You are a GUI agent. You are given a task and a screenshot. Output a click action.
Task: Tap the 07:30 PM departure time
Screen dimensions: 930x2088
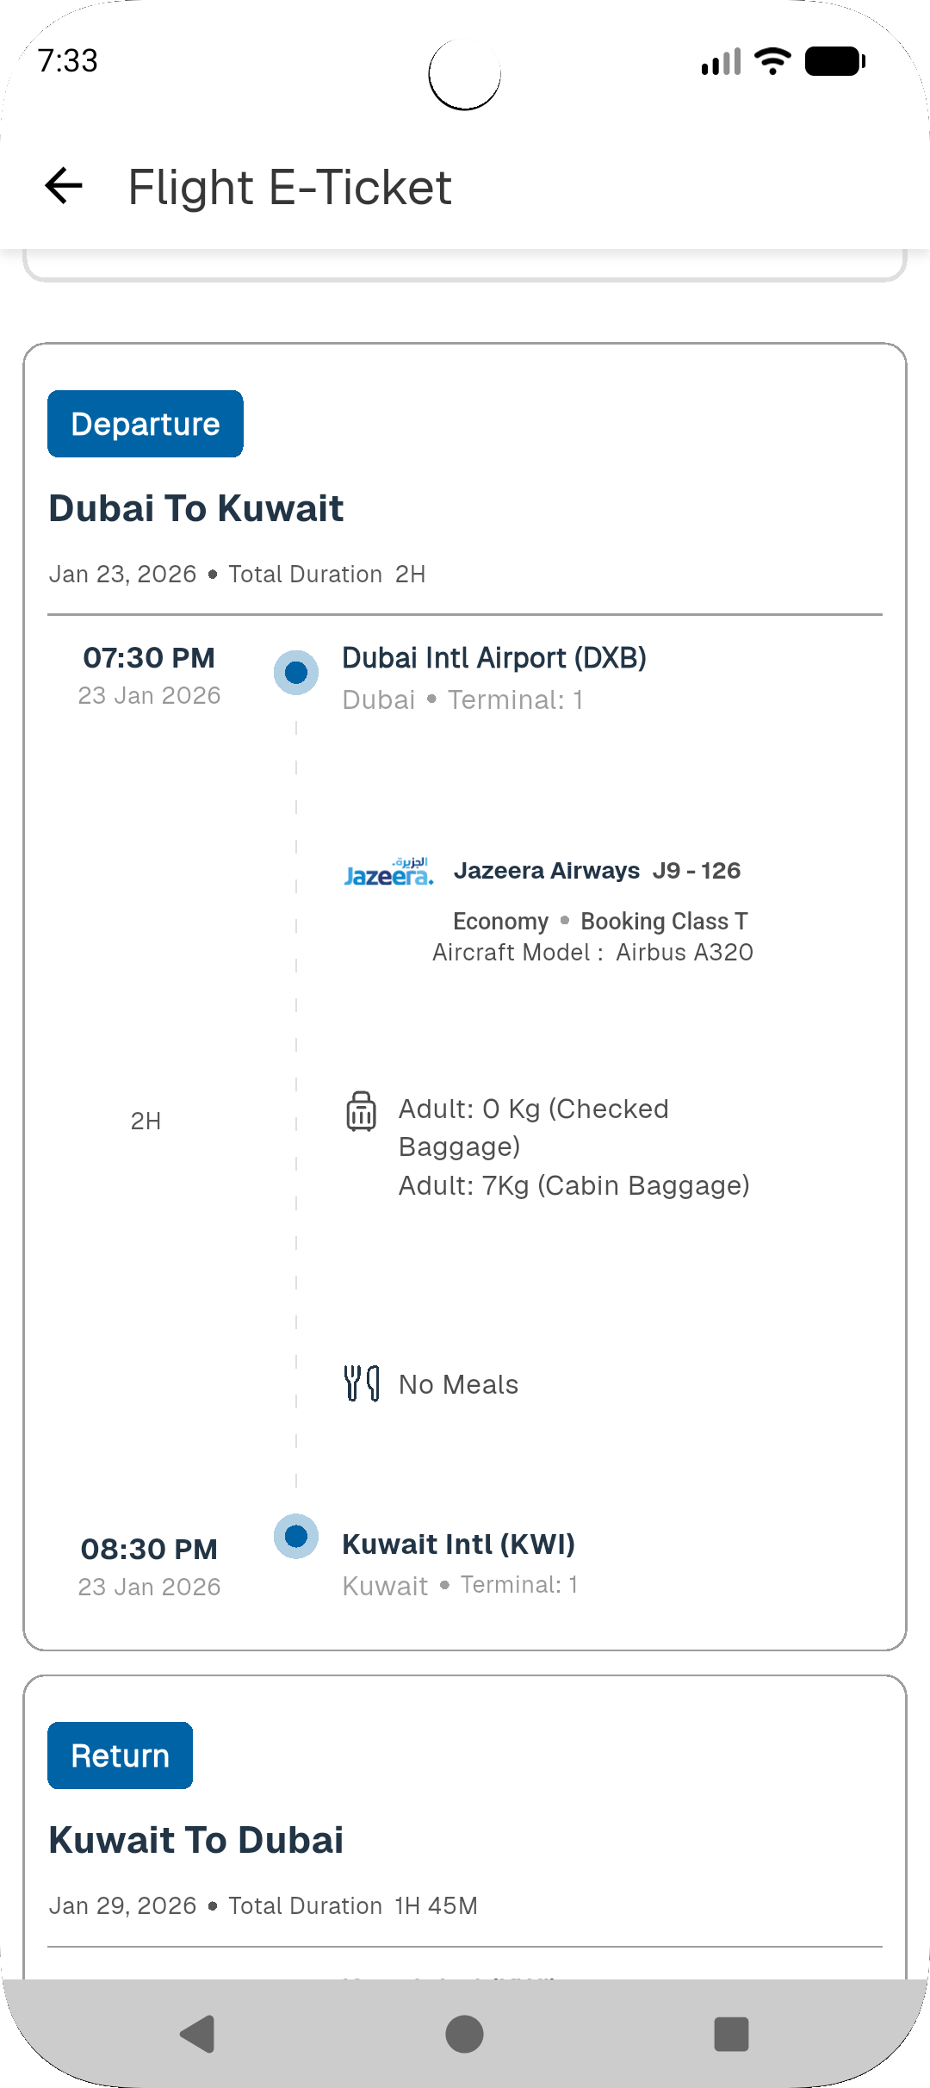point(149,658)
